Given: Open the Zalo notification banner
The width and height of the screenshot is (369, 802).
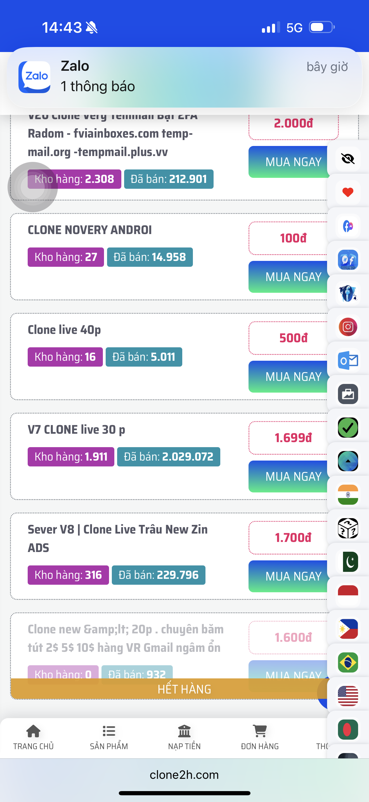Looking at the screenshot, I should 184,77.
